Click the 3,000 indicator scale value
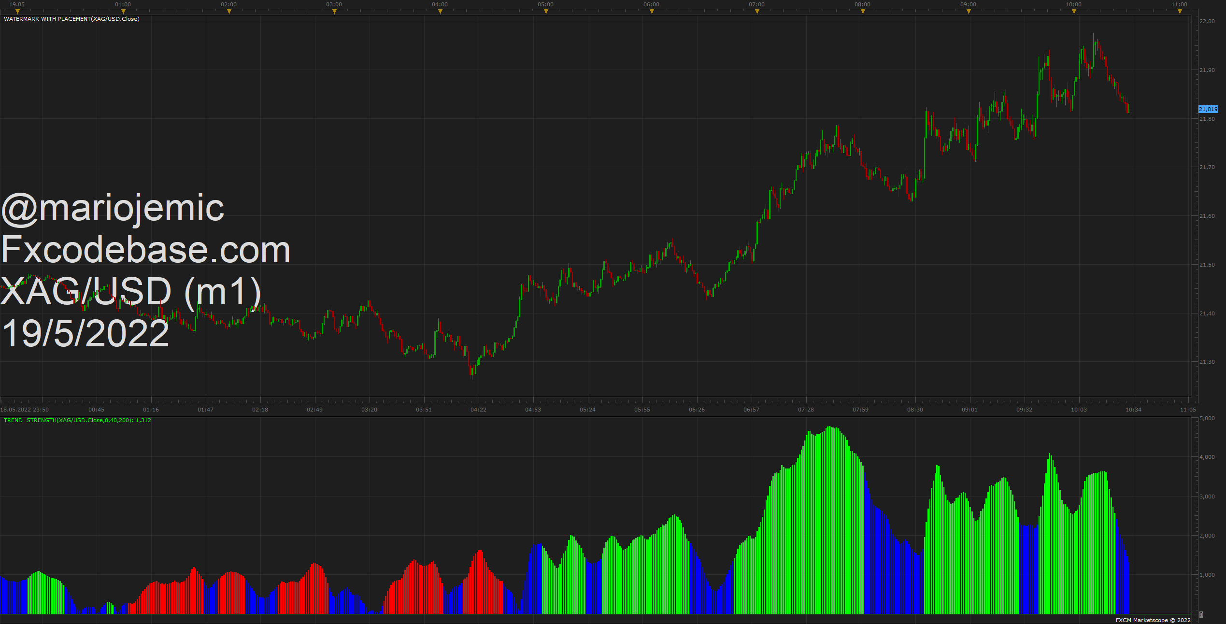The image size is (1226, 624). coord(1207,496)
